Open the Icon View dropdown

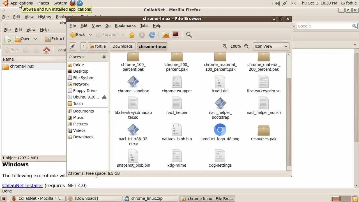point(271,46)
